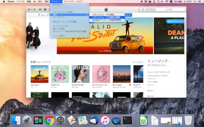204x127 pixels.
Task: Select サインアウト menu item
Action: tap(69, 17)
